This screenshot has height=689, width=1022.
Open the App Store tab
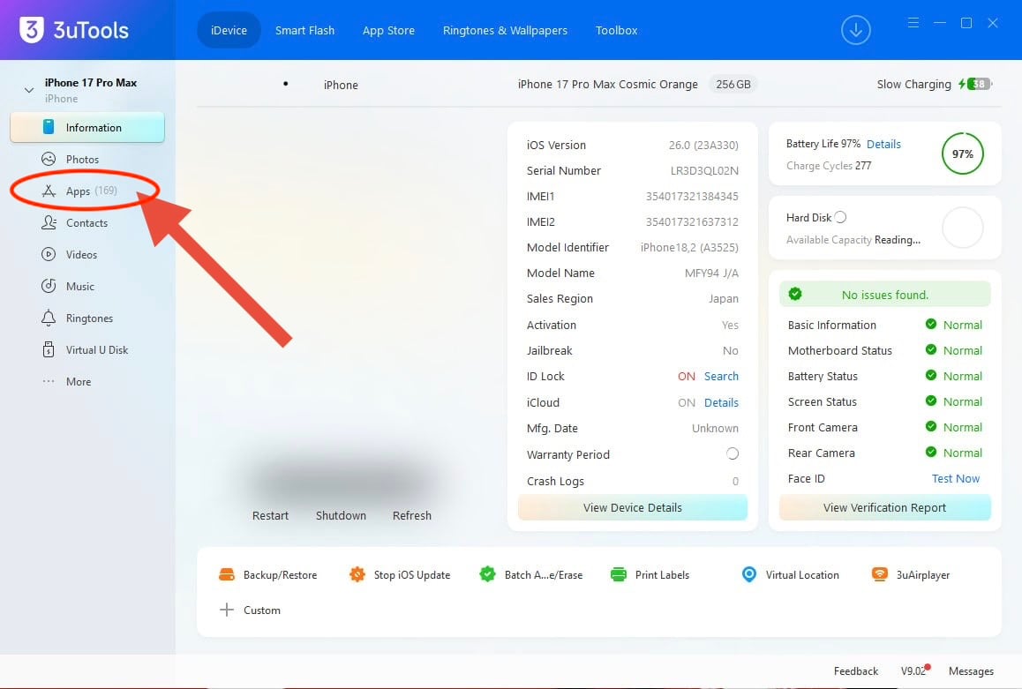pyautogui.click(x=388, y=30)
